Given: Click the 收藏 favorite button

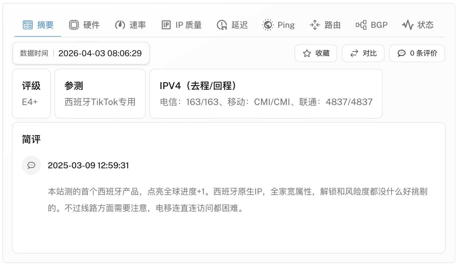Looking at the screenshot, I should click(x=316, y=53).
